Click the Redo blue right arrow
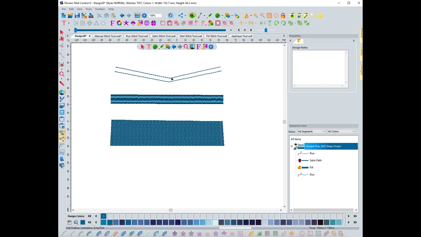421x237 pixels. pyautogui.click(x=129, y=15)
